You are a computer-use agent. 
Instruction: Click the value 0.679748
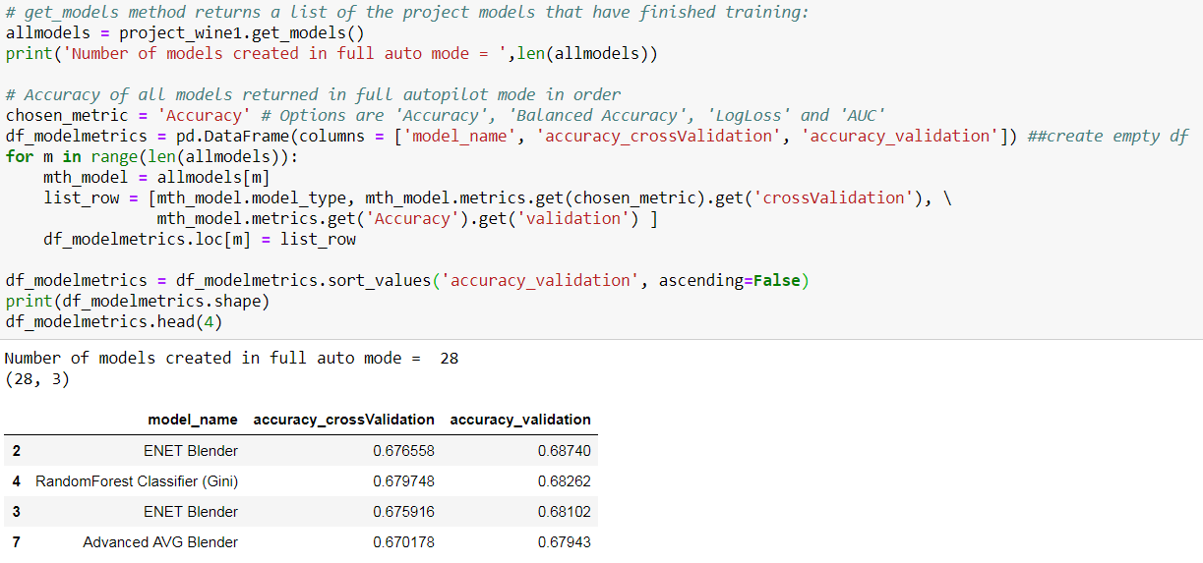click(403, 481)
